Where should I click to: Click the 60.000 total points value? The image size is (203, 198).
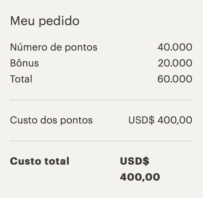[175, 79]
